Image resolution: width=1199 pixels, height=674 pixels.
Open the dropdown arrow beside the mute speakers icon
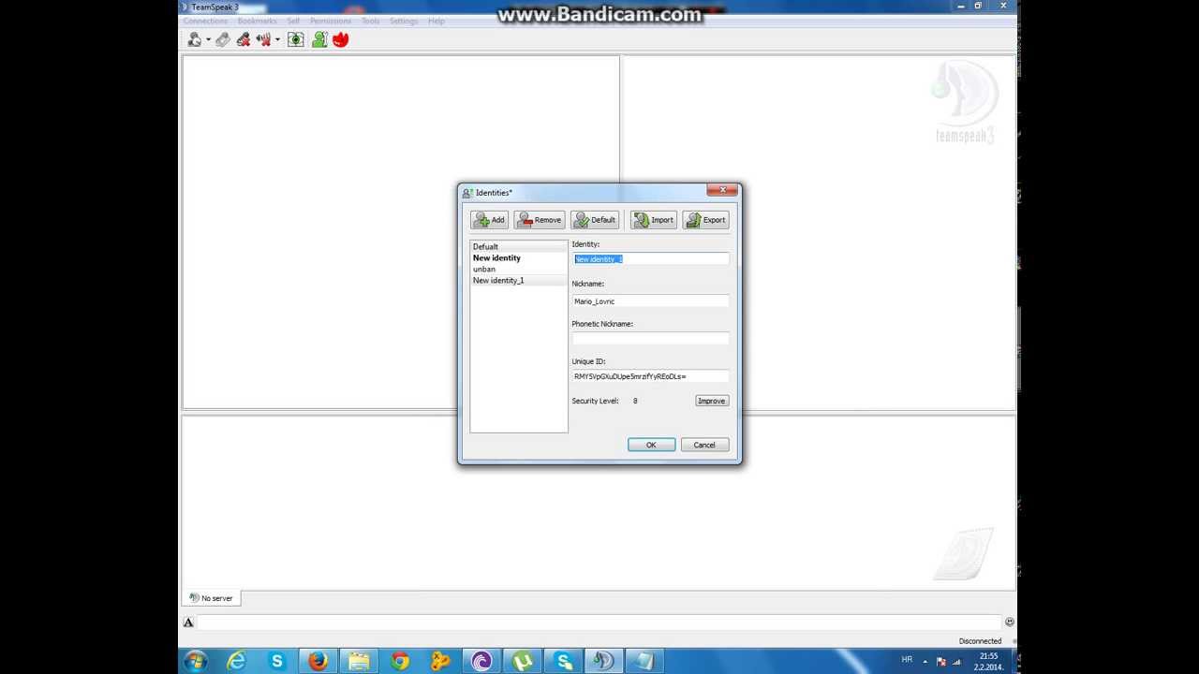coord(277,40)
